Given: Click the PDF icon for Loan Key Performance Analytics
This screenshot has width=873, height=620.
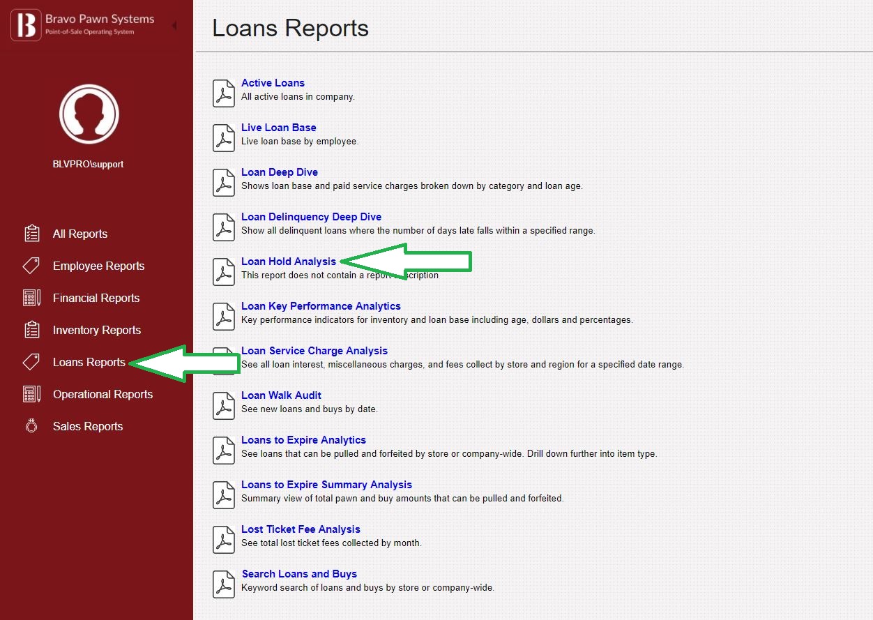Looking at the screenshot, I should click(223, 317).
